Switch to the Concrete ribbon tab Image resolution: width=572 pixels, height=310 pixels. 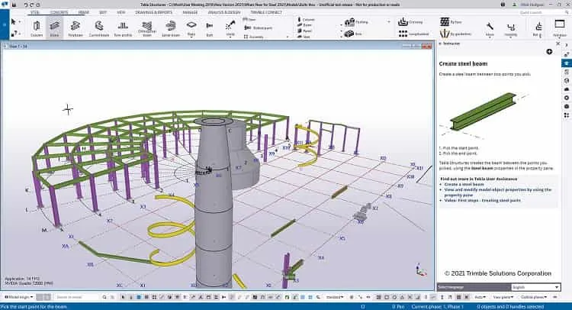(59, 12)
